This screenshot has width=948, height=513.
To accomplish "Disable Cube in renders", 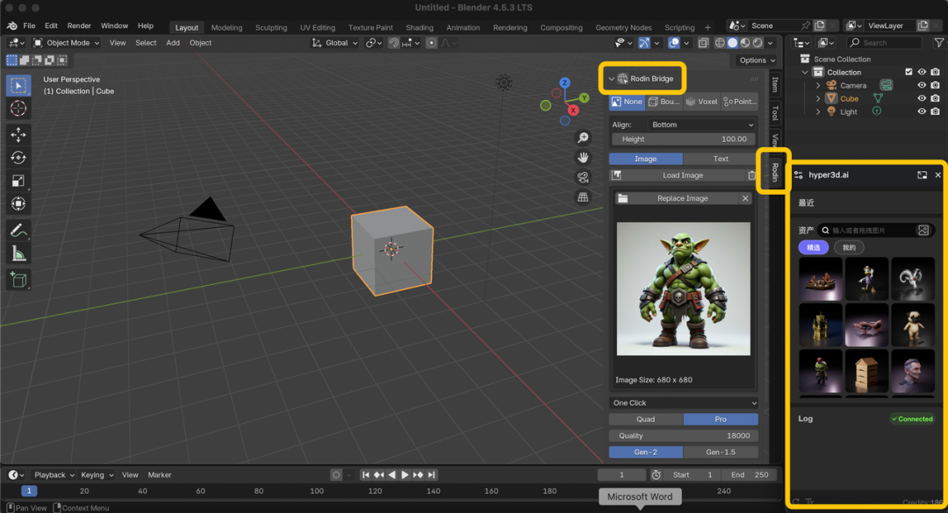I will coord(936,98).
